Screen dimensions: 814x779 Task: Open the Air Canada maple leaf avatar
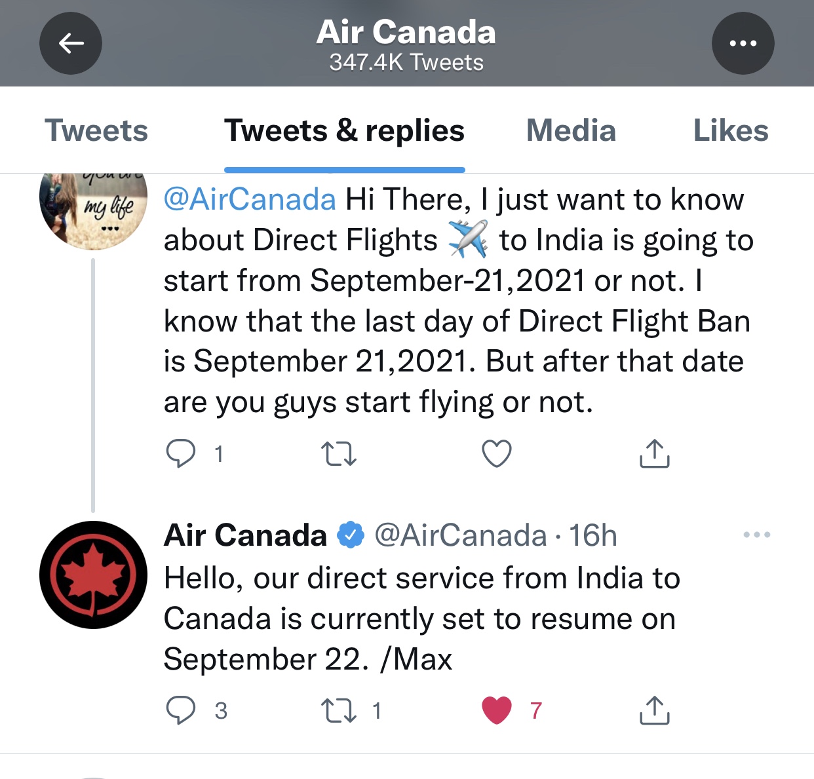tap(94, 575)
